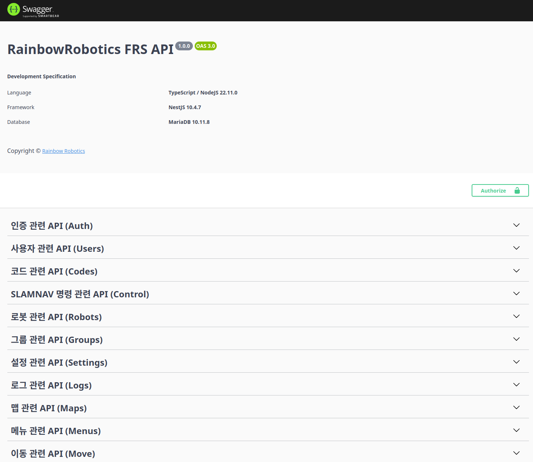Expand the Move section chevron
The image size is (533, 462).
click(x=516, y=453)
